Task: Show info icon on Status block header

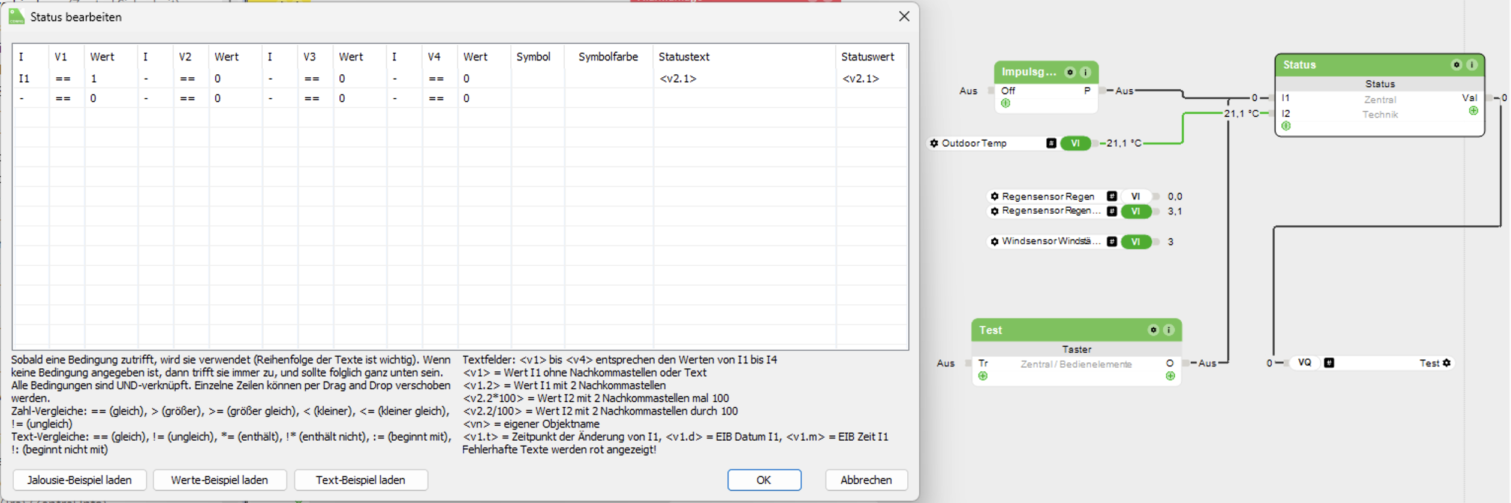Action: (x=1473, y=65)
